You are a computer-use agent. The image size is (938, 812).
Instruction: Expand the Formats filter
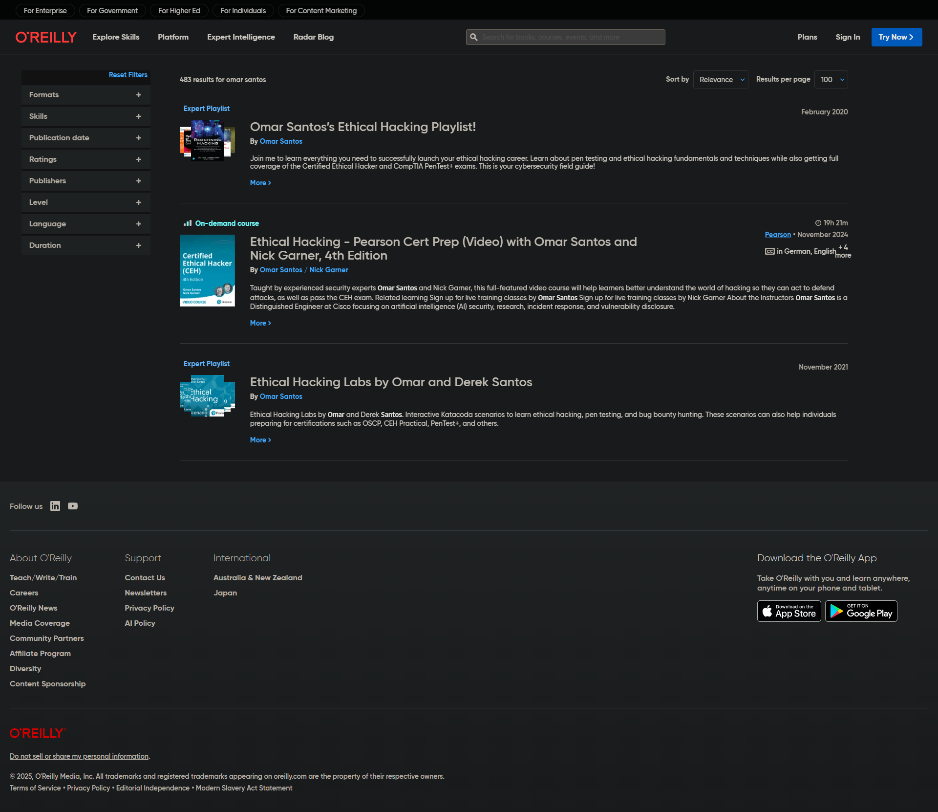click(x=86, y=95)
